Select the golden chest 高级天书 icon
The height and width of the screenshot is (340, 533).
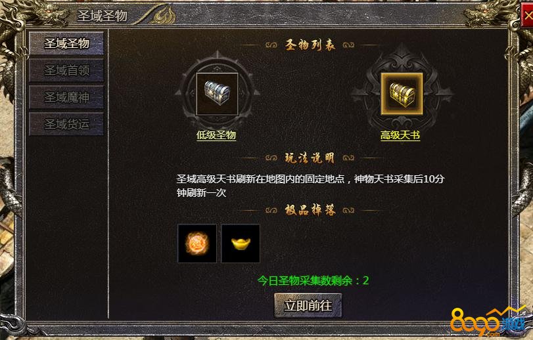pyautogui.click(x=402, y=94)
